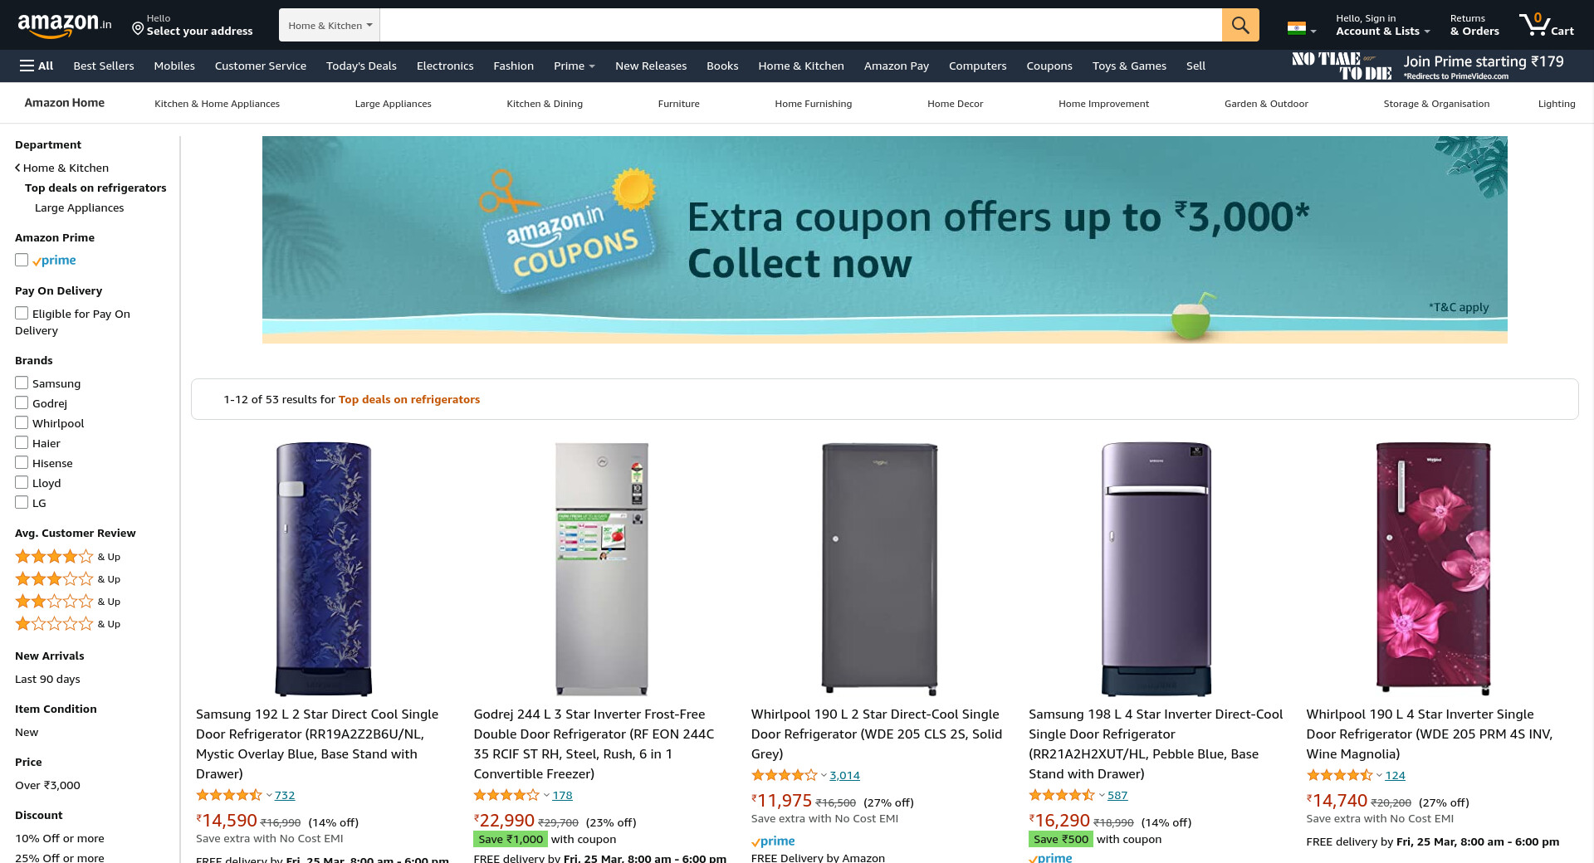This screenshot has width=1594, height=863.
Task: Open the shopping cart icon
Action: point(1546,25)
